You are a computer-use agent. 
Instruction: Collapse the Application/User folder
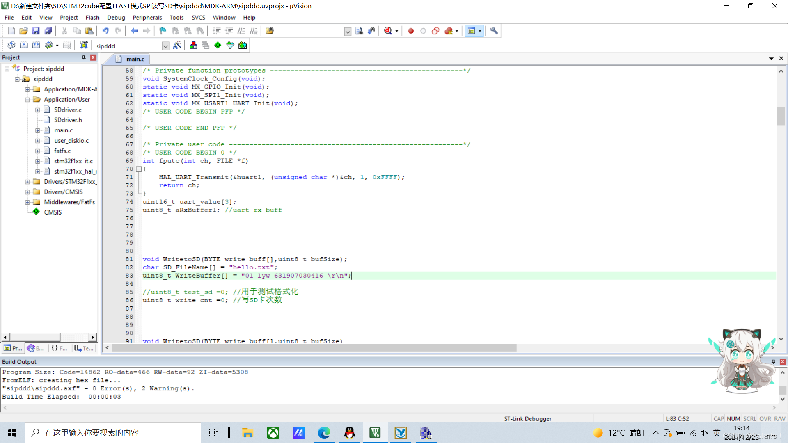point(27,100)
